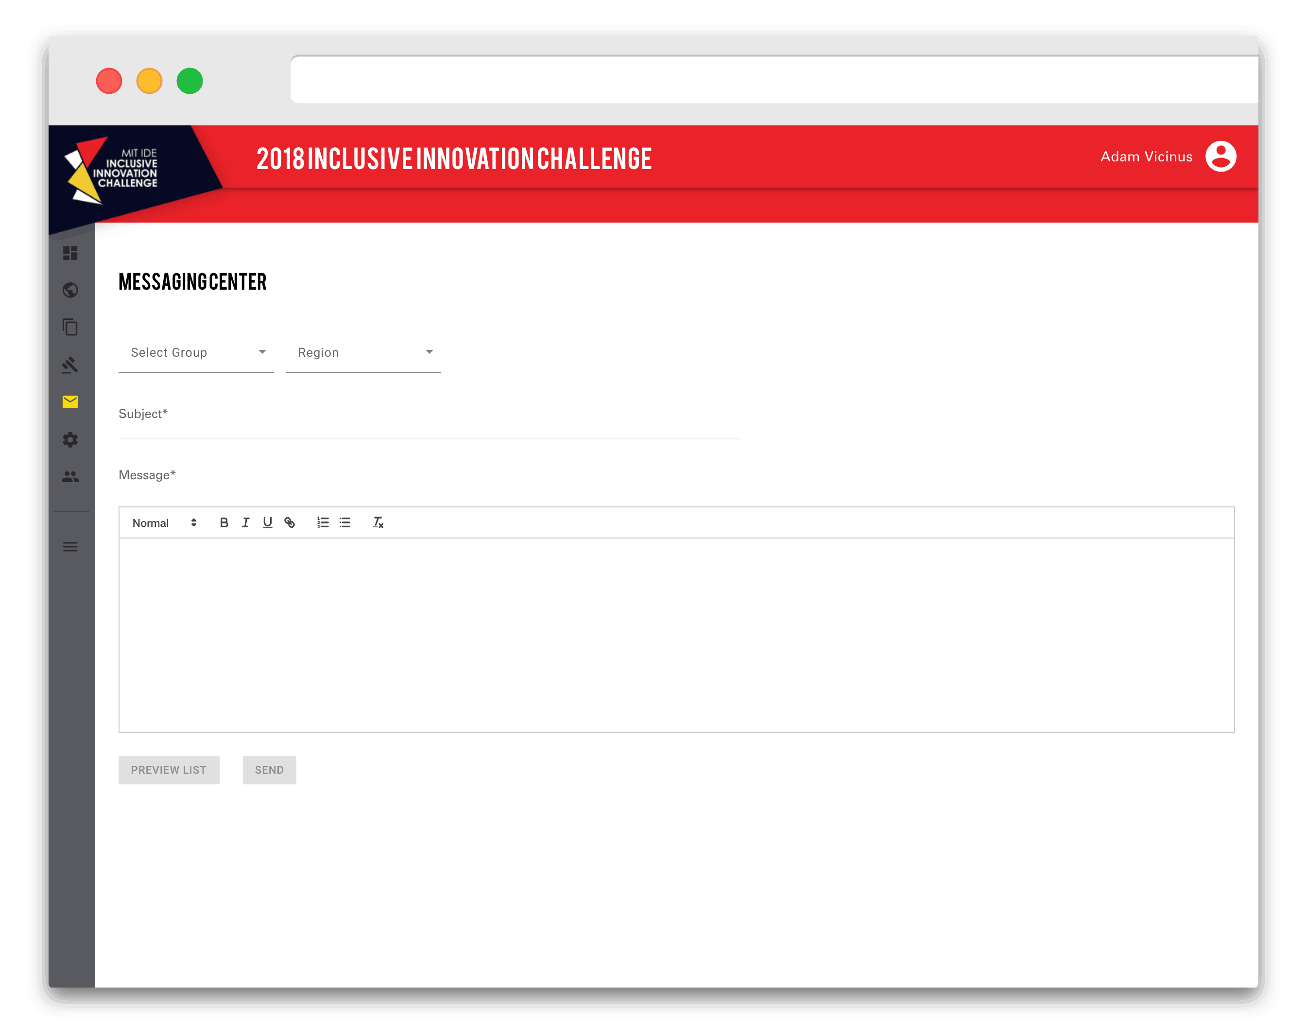Open the yellow mail messaging icon
Screen dimensions: 1307x1024
coord(70,402)
